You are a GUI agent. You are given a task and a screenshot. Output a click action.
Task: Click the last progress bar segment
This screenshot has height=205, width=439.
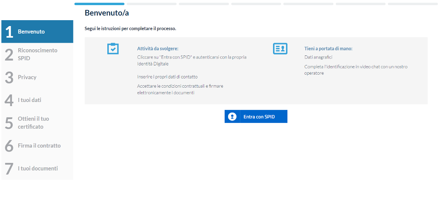click(413, 4)
